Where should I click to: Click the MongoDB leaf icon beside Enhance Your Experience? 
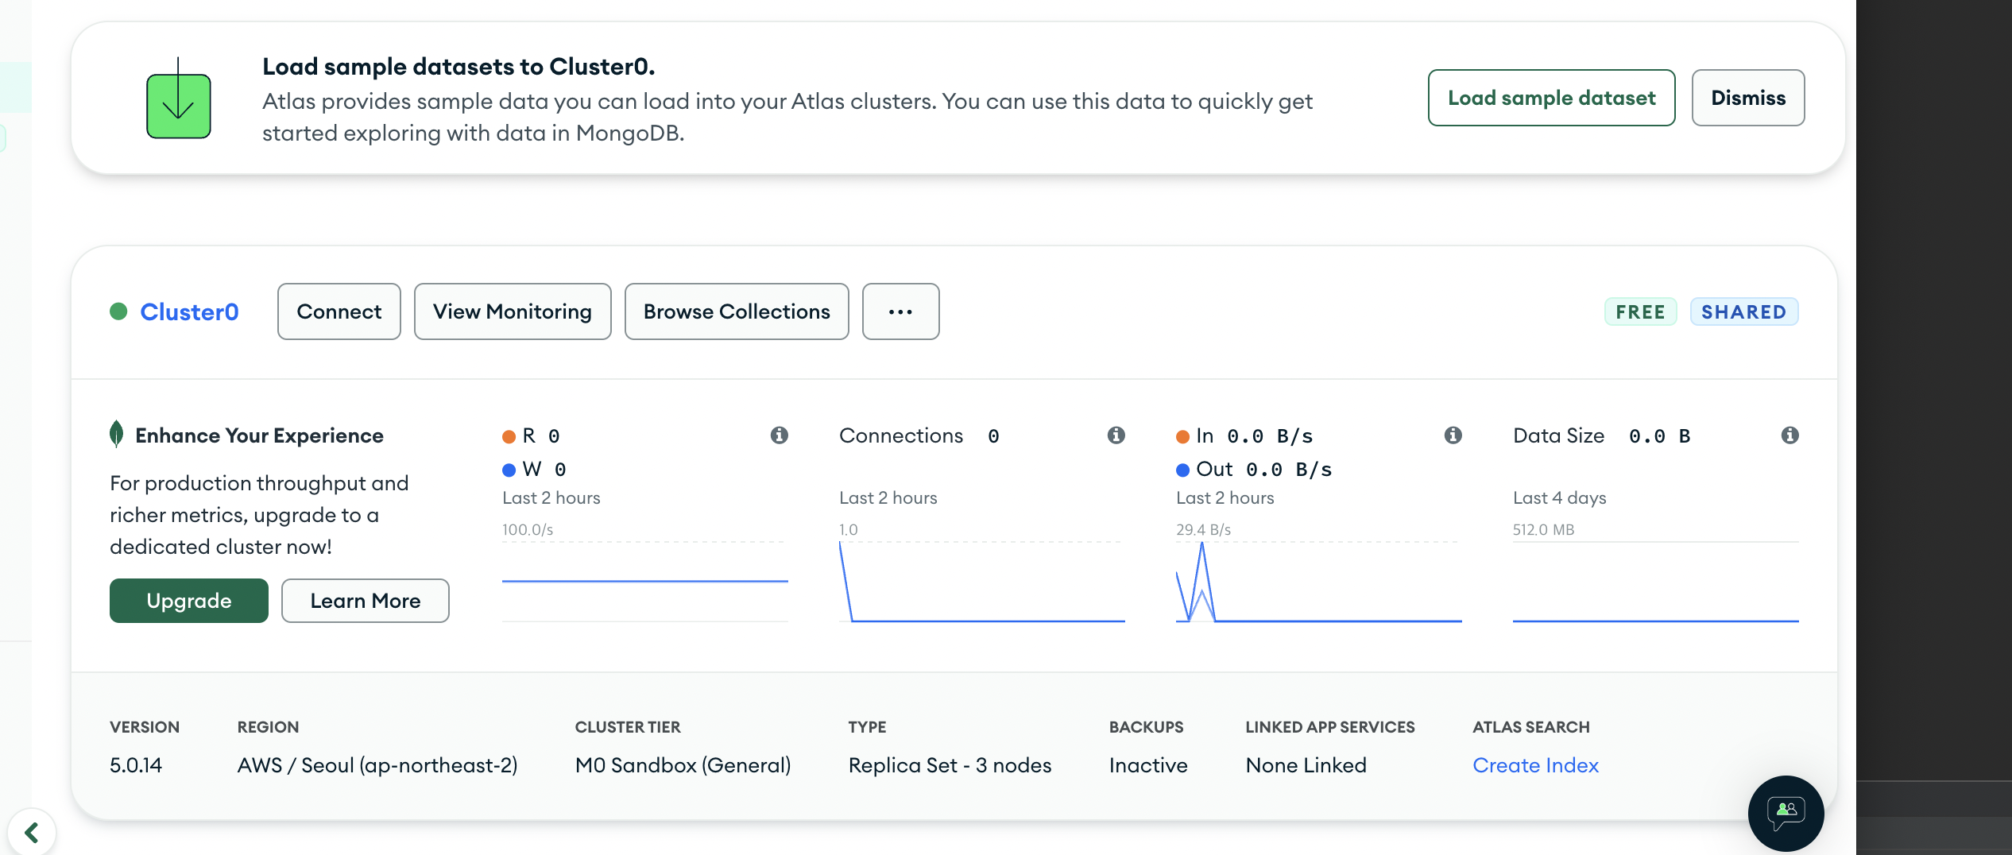(116, 434)
